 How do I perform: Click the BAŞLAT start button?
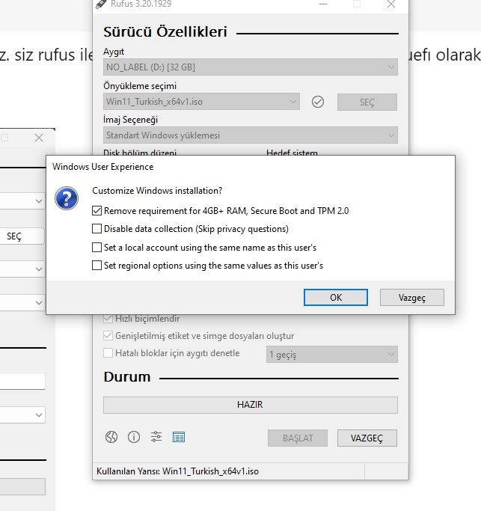(x=298, y=438)
